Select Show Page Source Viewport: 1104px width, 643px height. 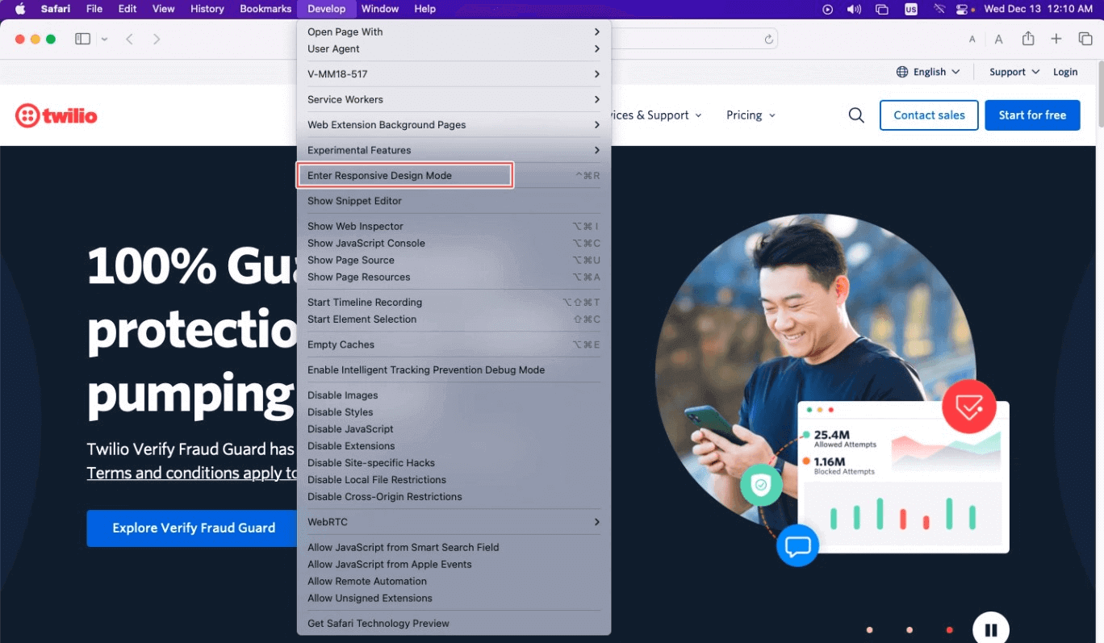[454, 260]
